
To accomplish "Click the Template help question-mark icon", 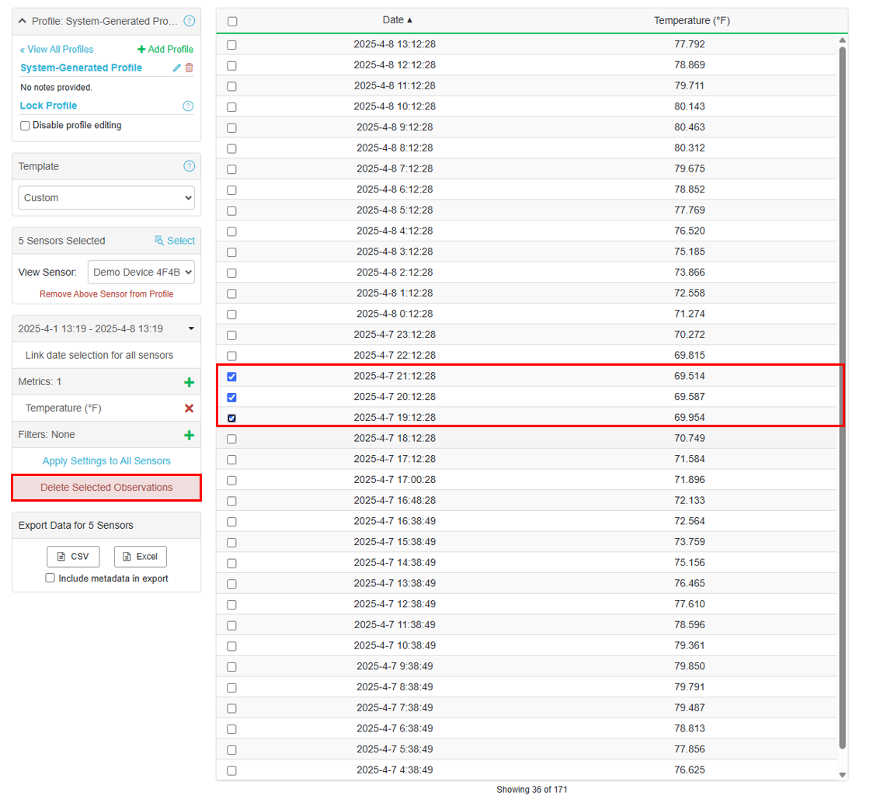I will tap(189, 166).
